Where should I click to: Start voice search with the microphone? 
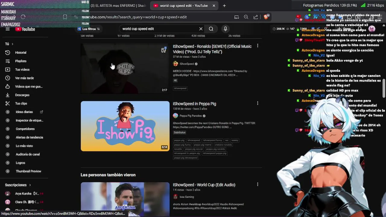pyautogui.click(x=225, y=29)
